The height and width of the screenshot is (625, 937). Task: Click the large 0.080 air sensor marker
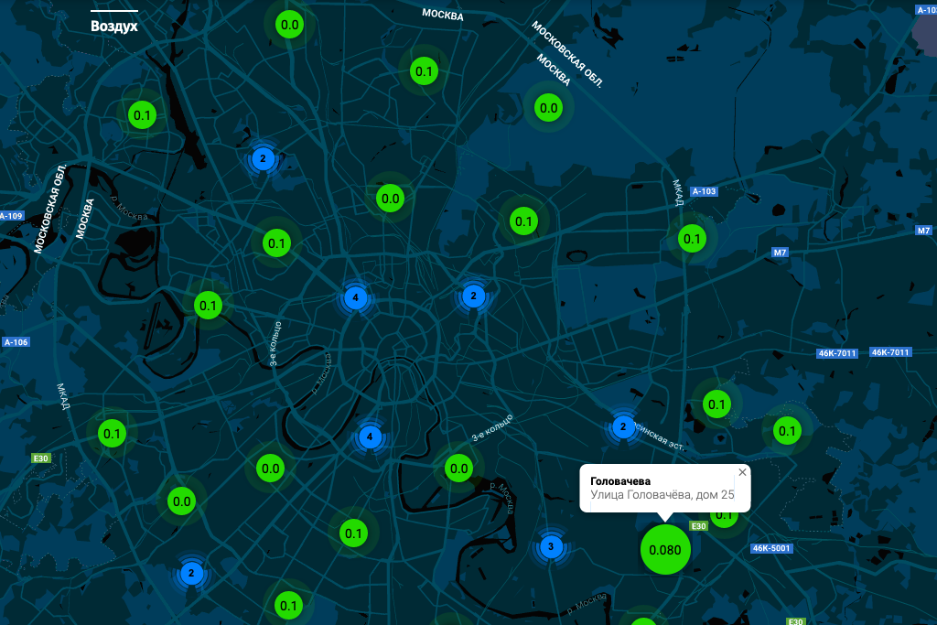pos(664,550)
